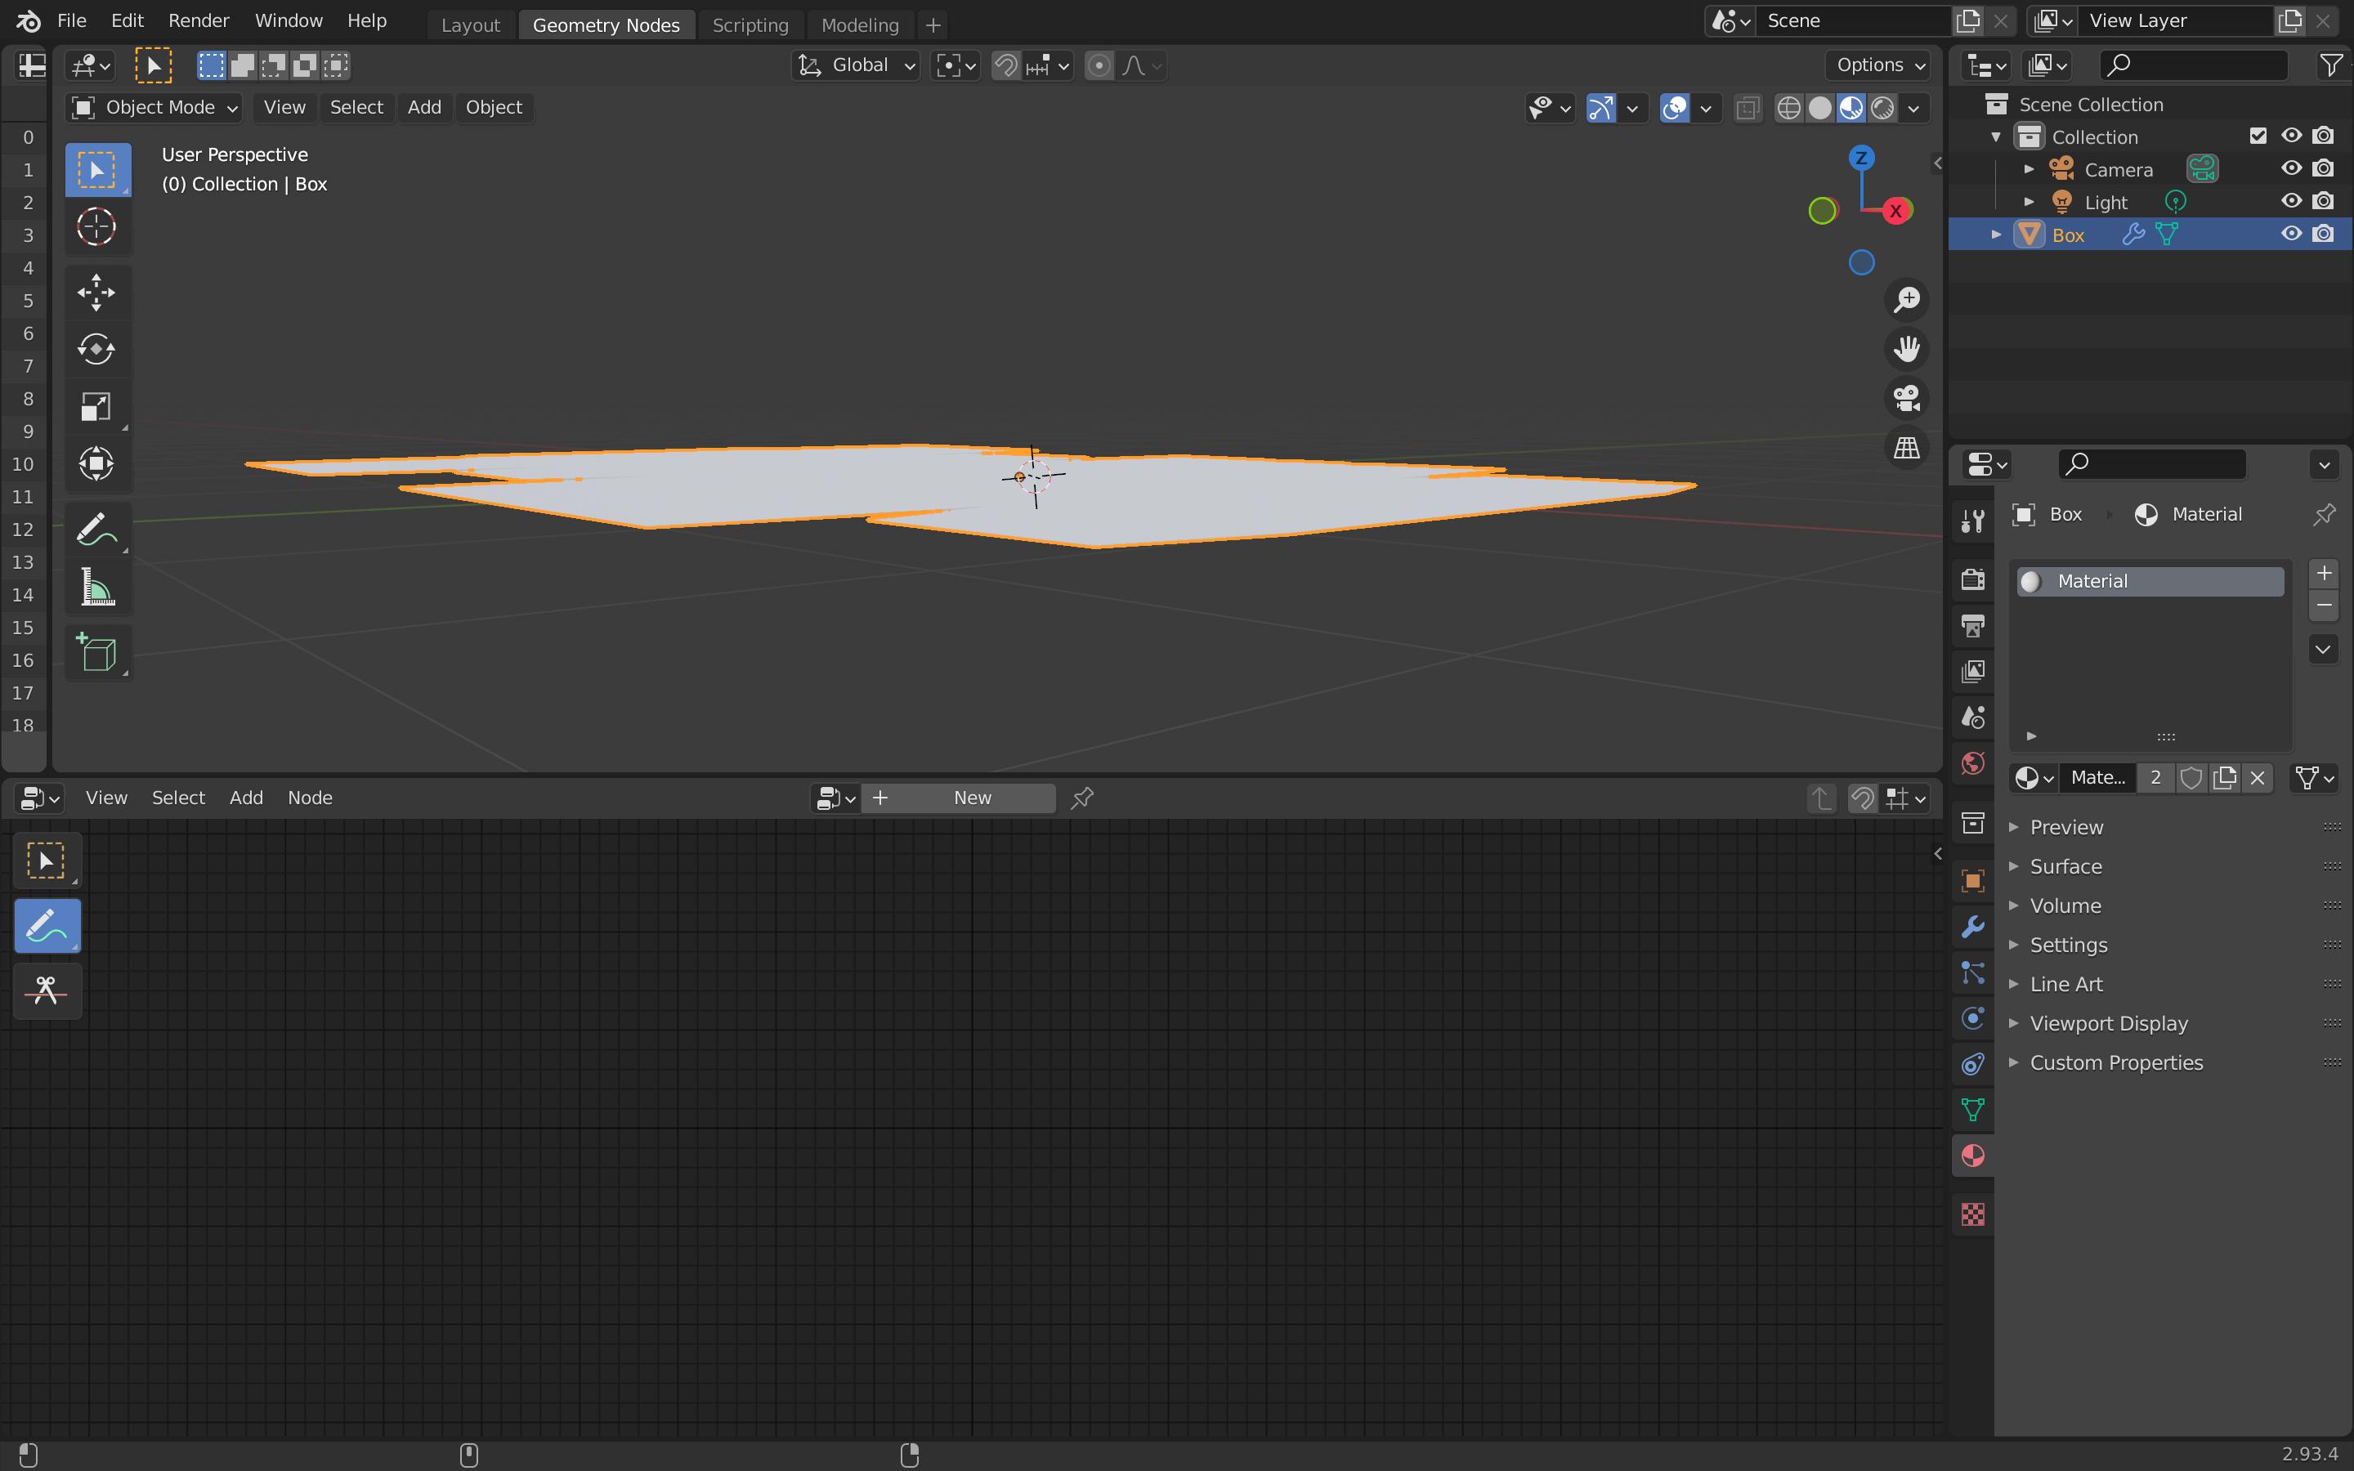
Task: Expand the Box object in outliner
Action: (1996, 235)
